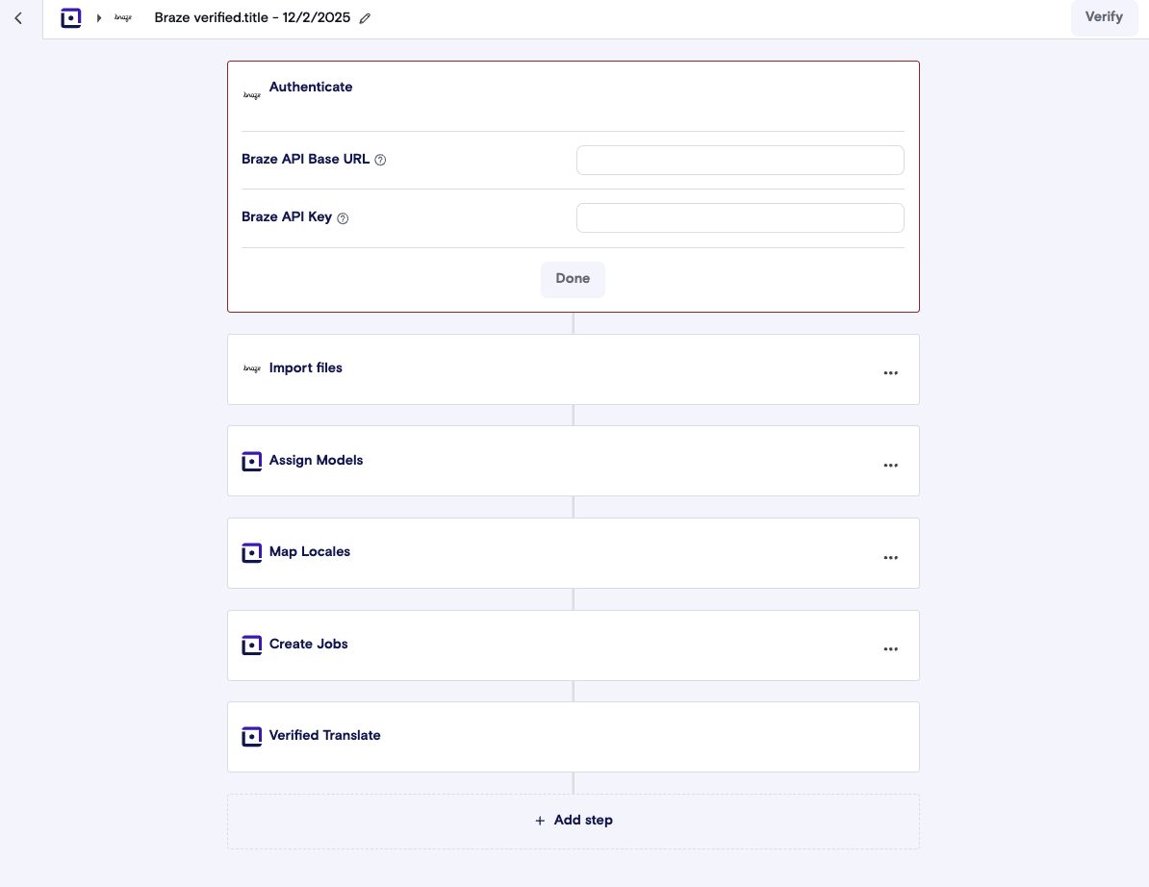Open help tooltip beside Braze API Base URL
This screenshot has width=1149, height=887.
pos(380,159)
